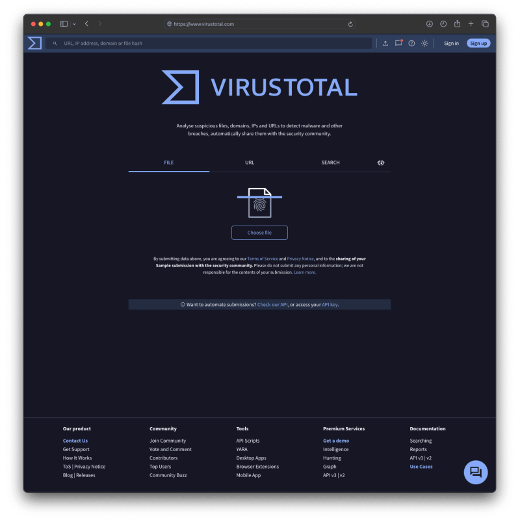Image resolution: width=520 pixels, height=520 pixels.
Task: Reload the page with refresh icon
Action: pos(350,24)
